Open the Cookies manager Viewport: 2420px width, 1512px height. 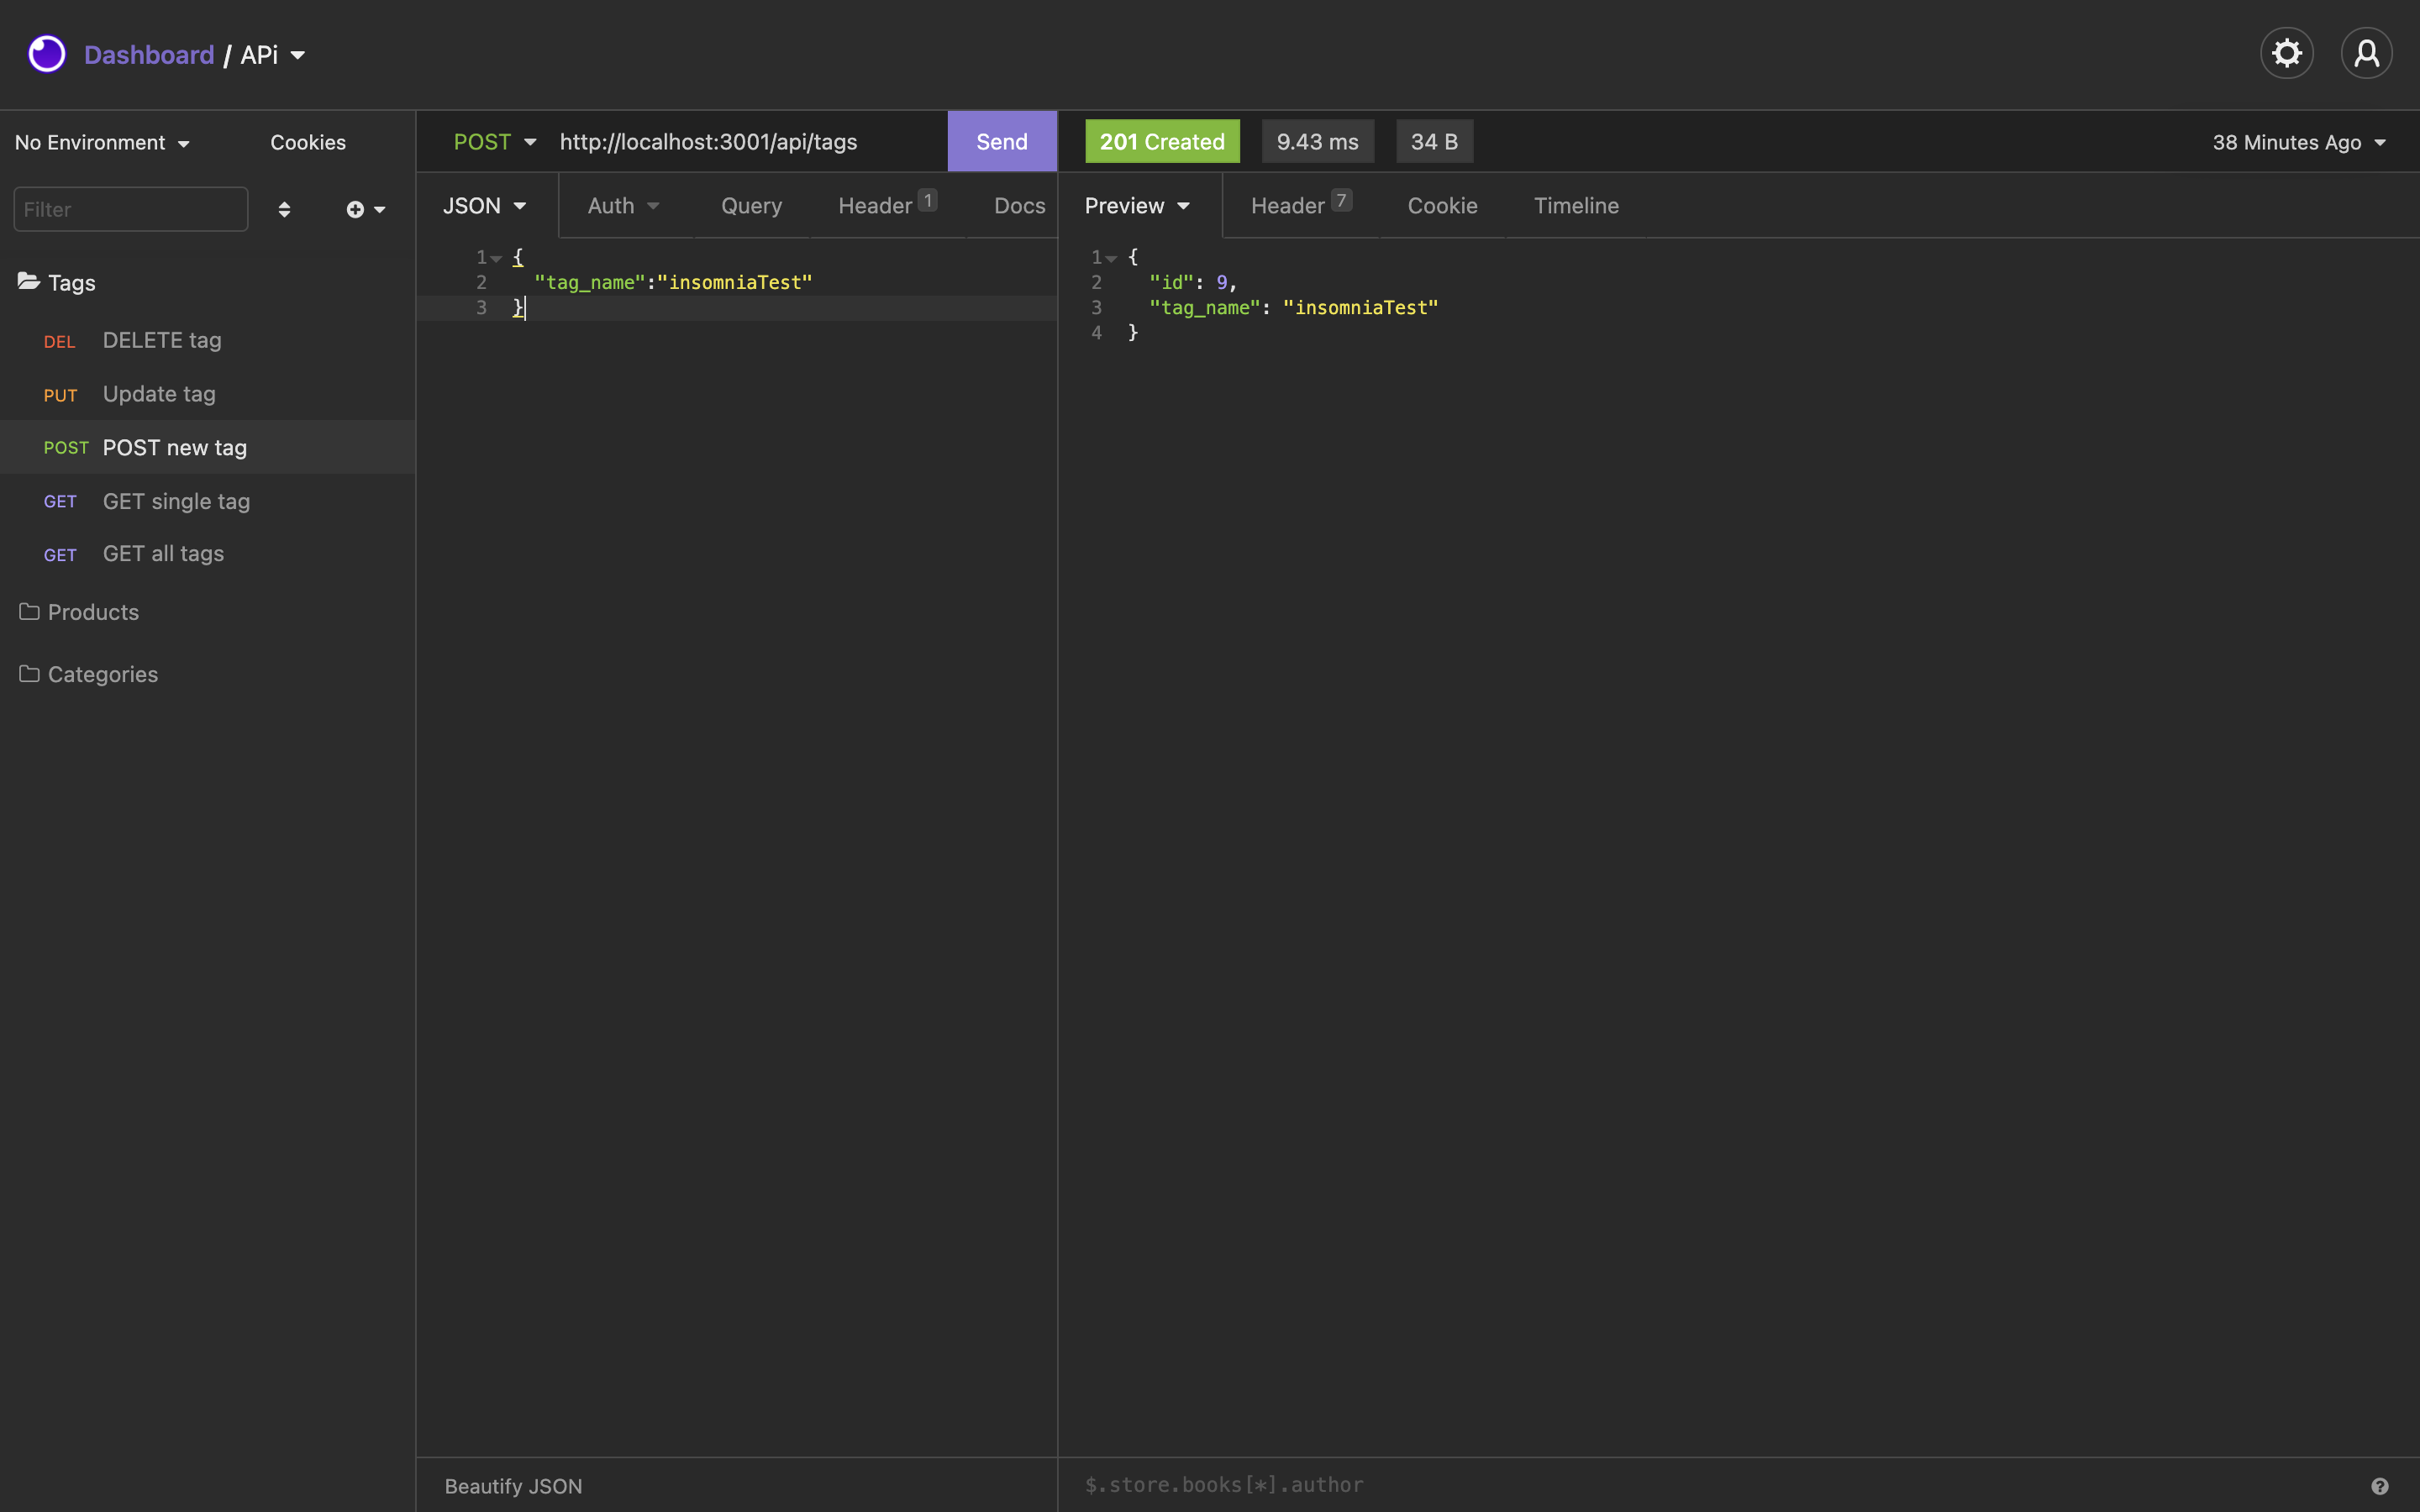(x=308, y=142)
